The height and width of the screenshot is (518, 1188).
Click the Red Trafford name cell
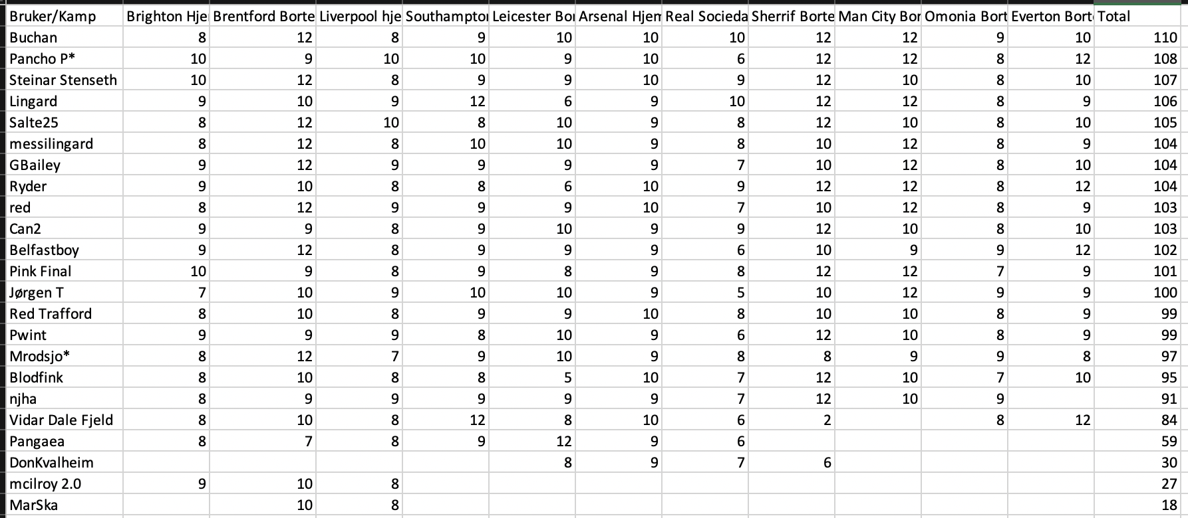point(65,313)
